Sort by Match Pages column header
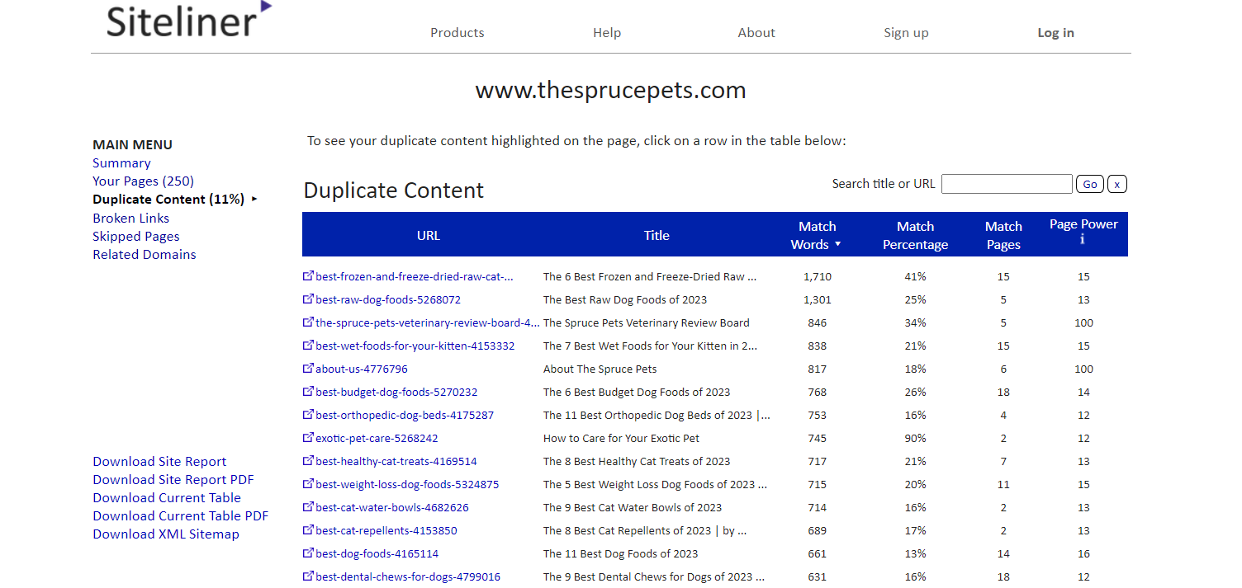 coord(1003,236)
